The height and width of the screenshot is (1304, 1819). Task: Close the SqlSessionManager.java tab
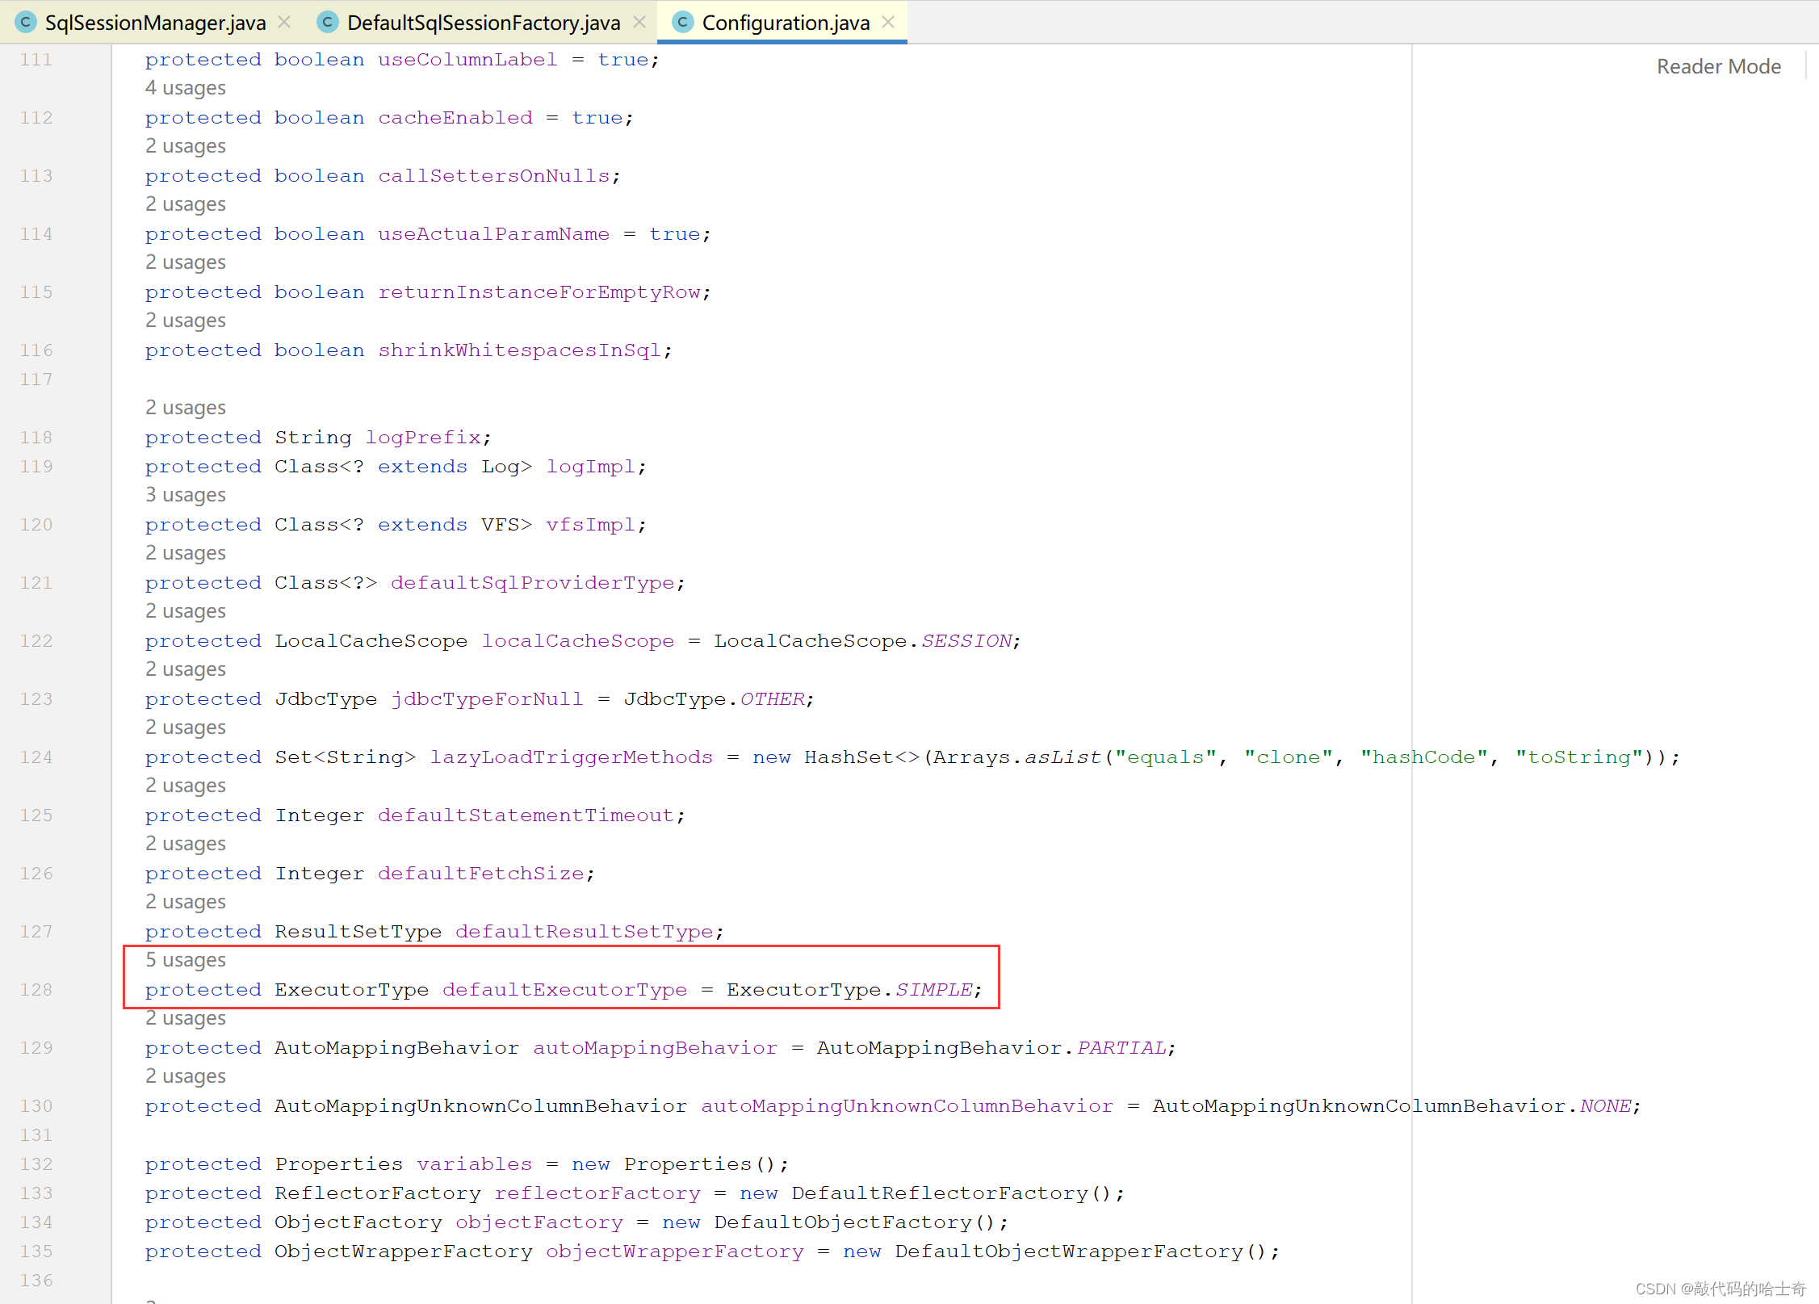coord(284,23)
